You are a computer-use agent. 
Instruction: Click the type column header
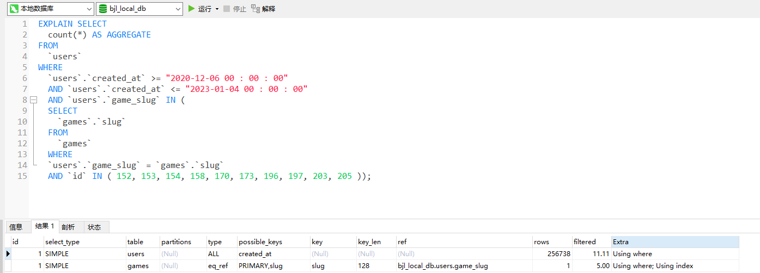click(x=221, y=241)
